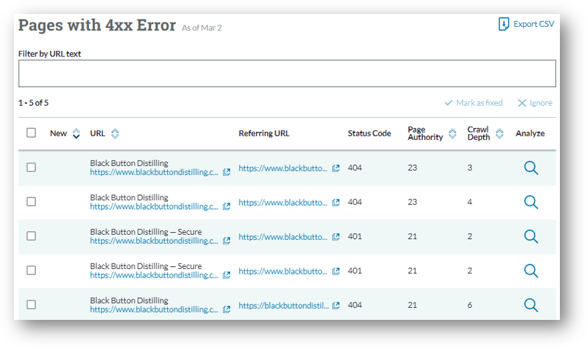The width and height of the screenshot is (588, 348).
Task: Click external icon beside referring URL, first 401 row
Action: pos(336,237)
